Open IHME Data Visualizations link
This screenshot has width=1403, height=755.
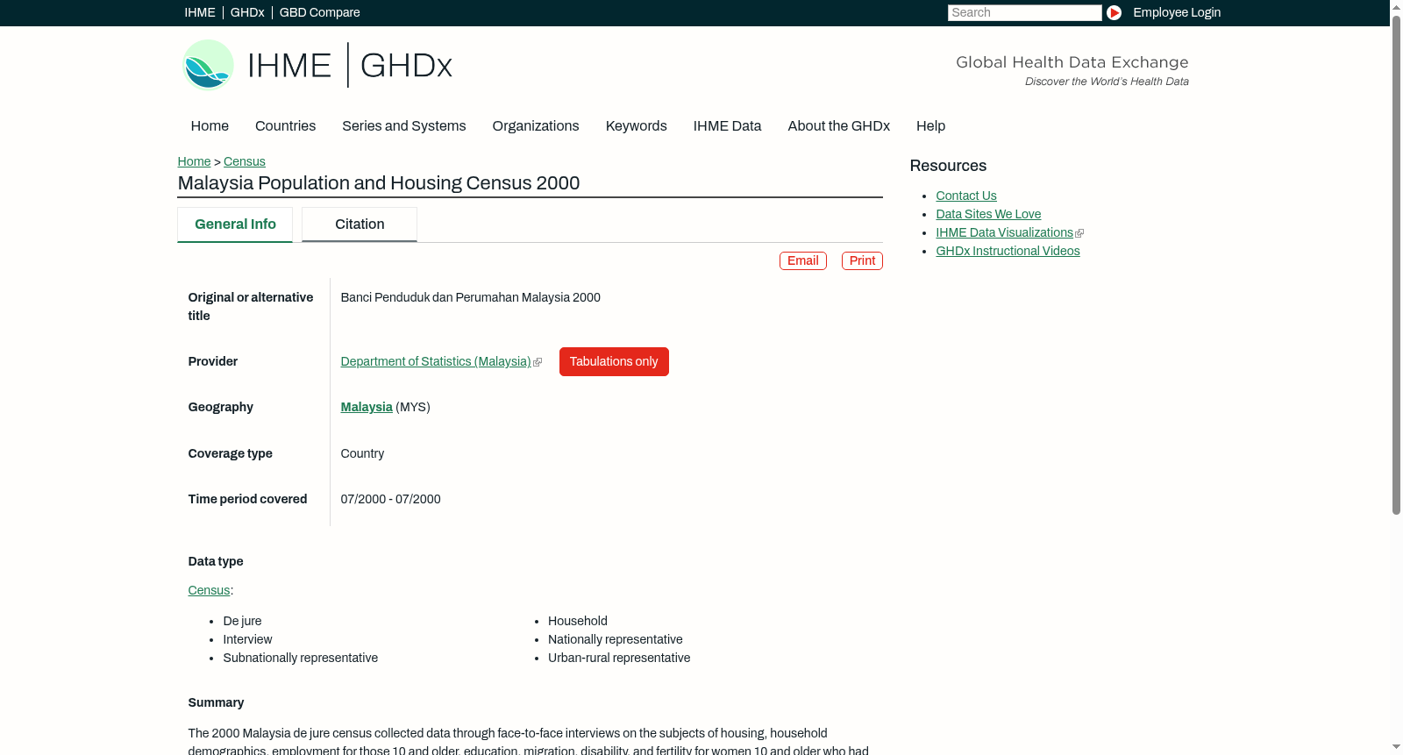click(x=1005, y=232)
